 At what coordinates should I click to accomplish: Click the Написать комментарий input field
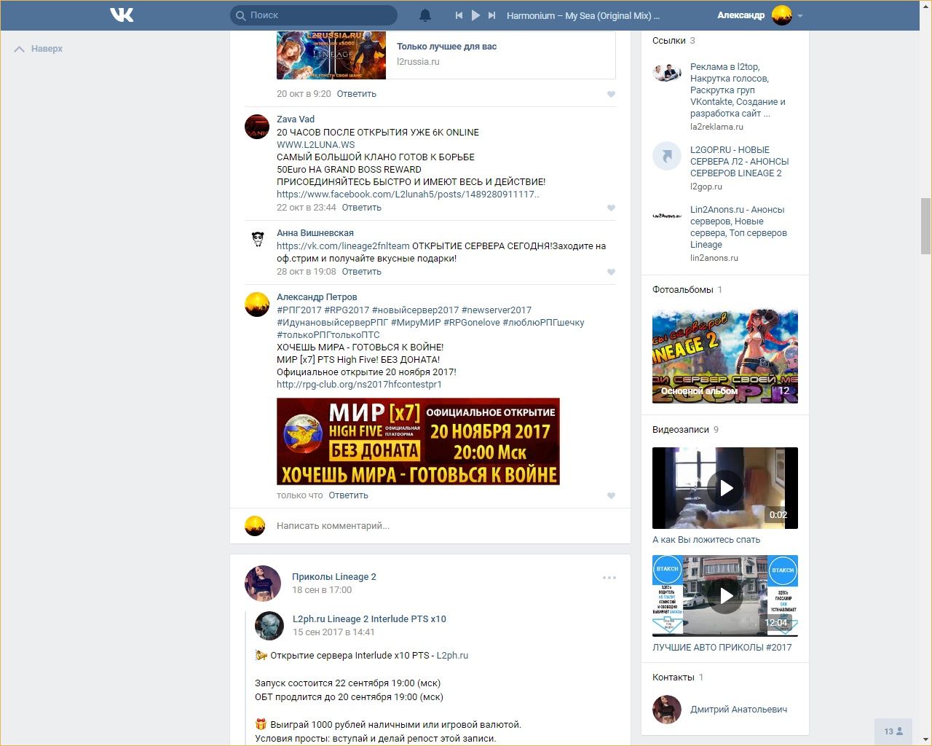coord(437,526)
